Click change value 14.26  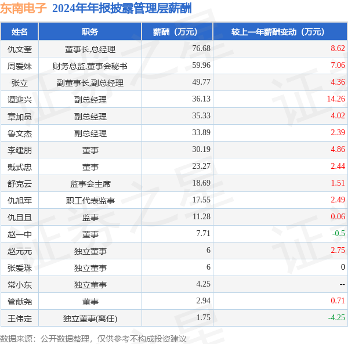point(336,99)
